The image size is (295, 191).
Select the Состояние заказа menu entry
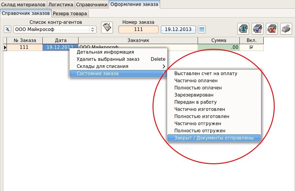pos(118,73)
